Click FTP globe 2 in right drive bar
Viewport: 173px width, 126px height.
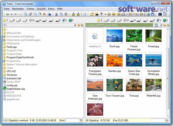(165, 20)
